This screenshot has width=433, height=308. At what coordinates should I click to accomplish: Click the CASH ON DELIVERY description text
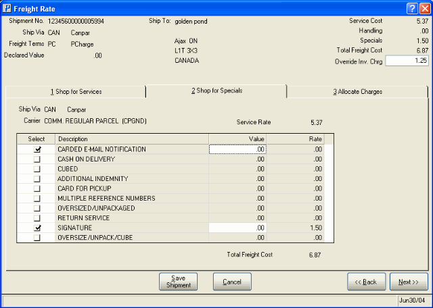(x=86, y=159)
